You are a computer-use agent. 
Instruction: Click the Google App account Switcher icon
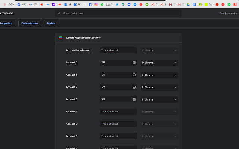point(60,38)
